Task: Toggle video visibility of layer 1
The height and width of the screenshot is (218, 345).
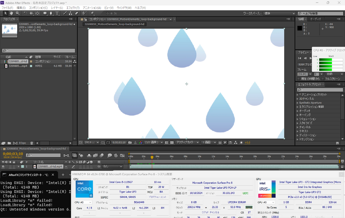Action: coord(3,166)
